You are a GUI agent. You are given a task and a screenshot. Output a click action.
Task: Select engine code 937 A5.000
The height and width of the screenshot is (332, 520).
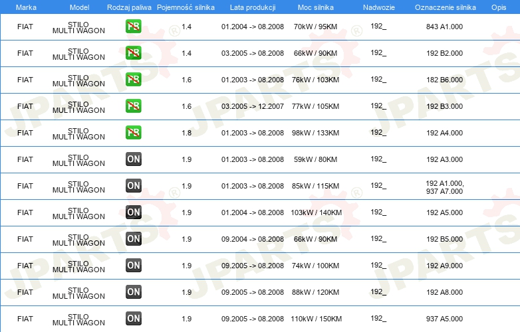click(444, 319)
